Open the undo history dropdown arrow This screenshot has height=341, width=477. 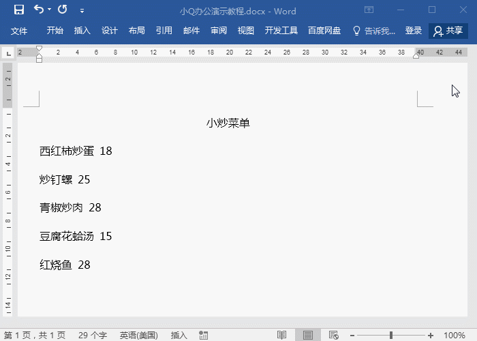(49, 10)
